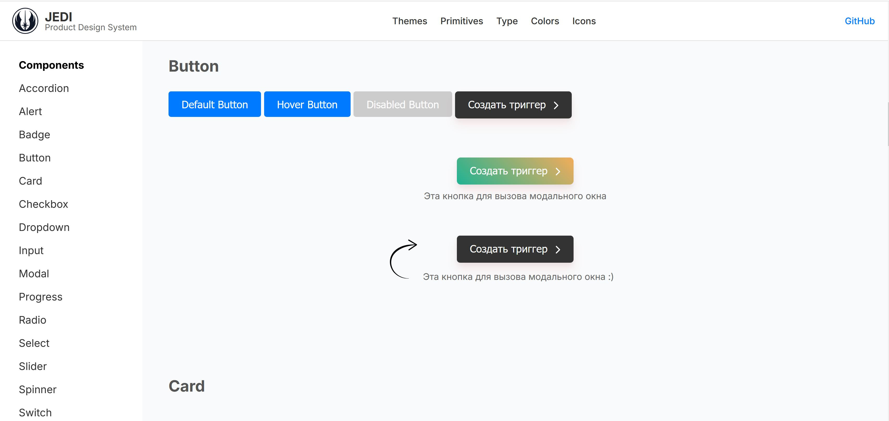The width and height of the screenshot is (889, 421).
Task: Click the Default Button
Action: [214, 104]
